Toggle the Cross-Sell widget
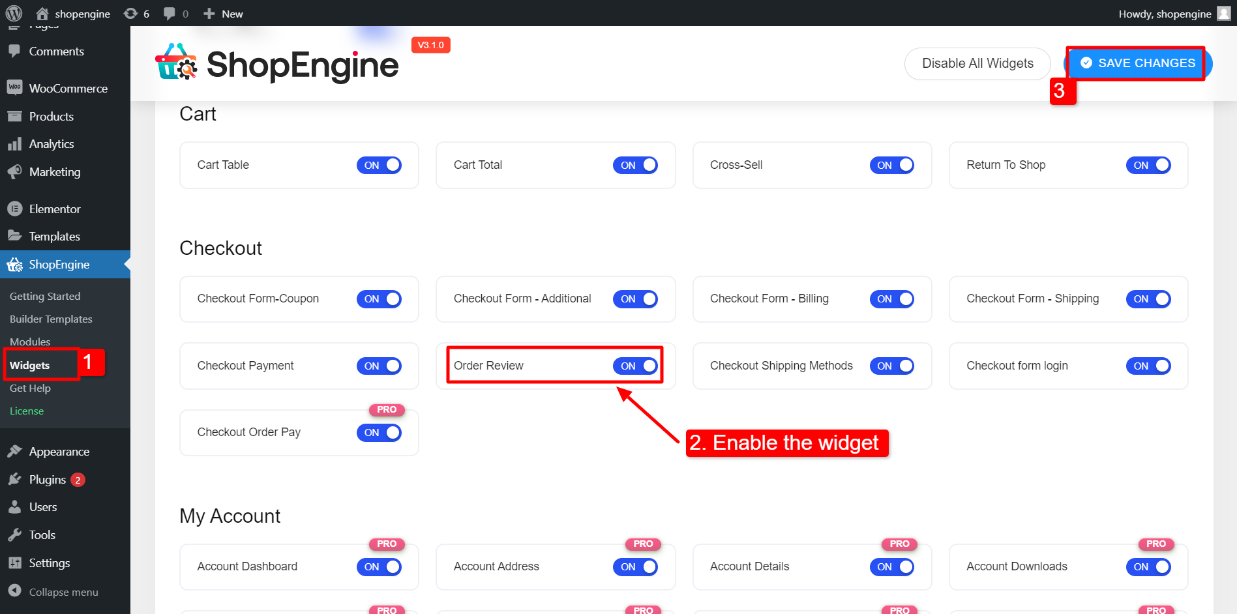This screenshot has height=614, width=1237. point(892,166)
